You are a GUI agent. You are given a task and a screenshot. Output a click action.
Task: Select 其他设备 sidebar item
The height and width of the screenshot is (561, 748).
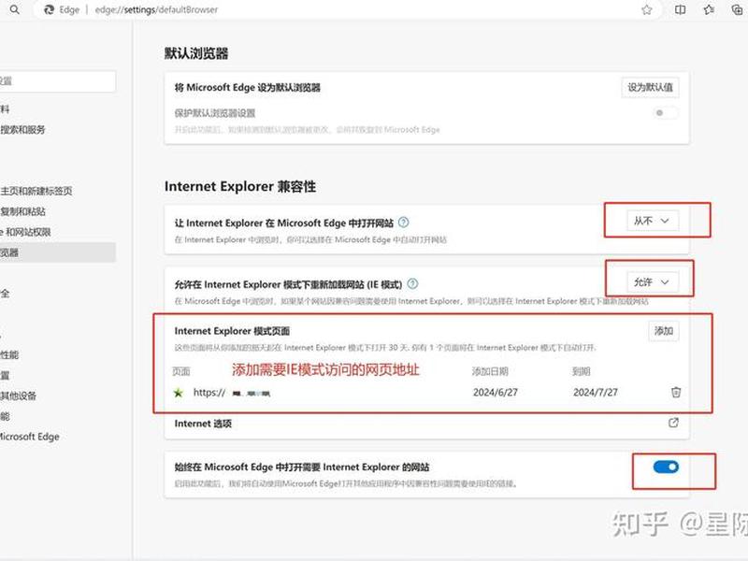(18, 396)
